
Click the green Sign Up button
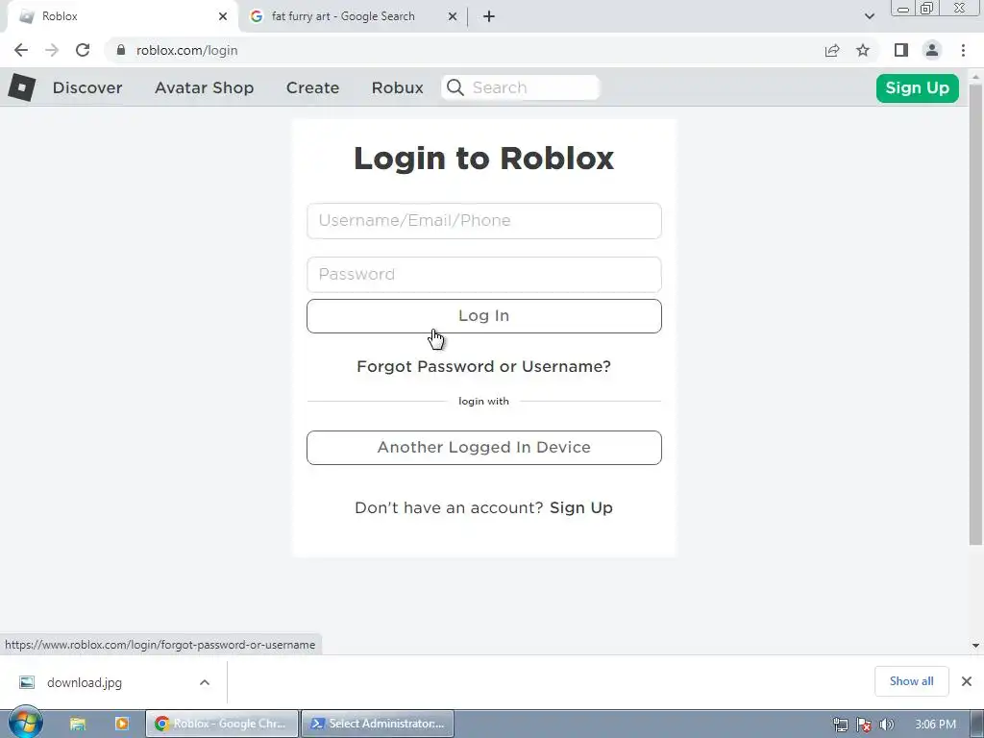[918, 87]
